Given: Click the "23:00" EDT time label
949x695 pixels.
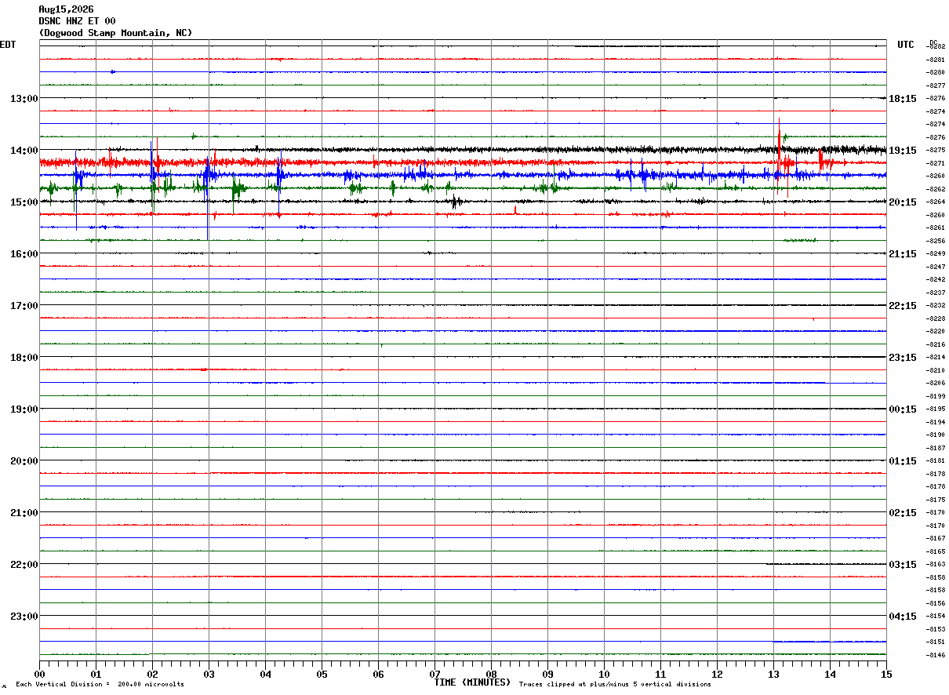Looking at the screenshot, I should click(x=24, y=617).
